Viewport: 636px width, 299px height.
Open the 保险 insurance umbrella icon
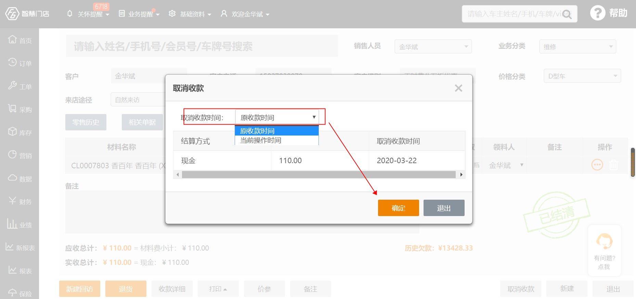[12, 293]
